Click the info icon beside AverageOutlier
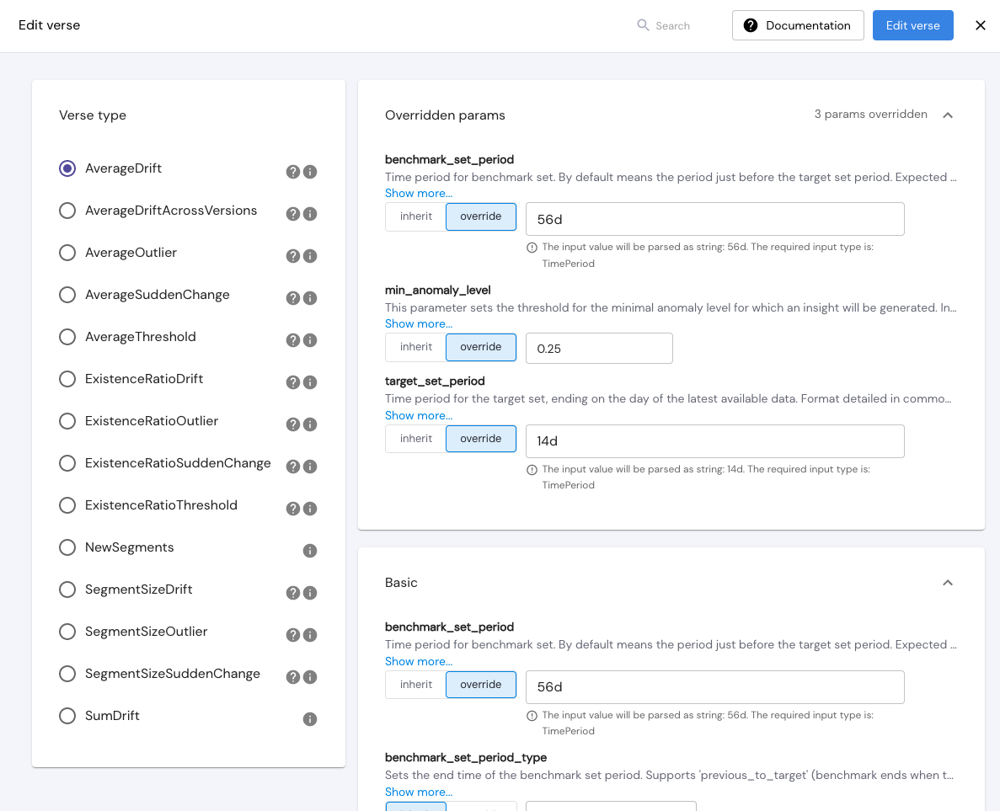The height and width of the screenshot is (811, 1000). tap(310, 256)
